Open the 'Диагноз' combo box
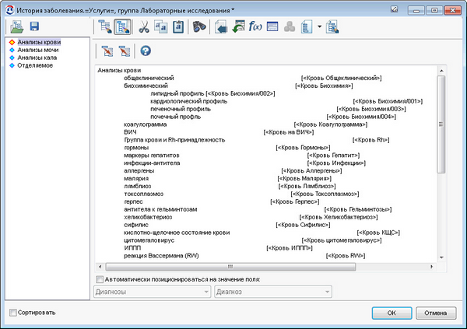 (273, 292)
